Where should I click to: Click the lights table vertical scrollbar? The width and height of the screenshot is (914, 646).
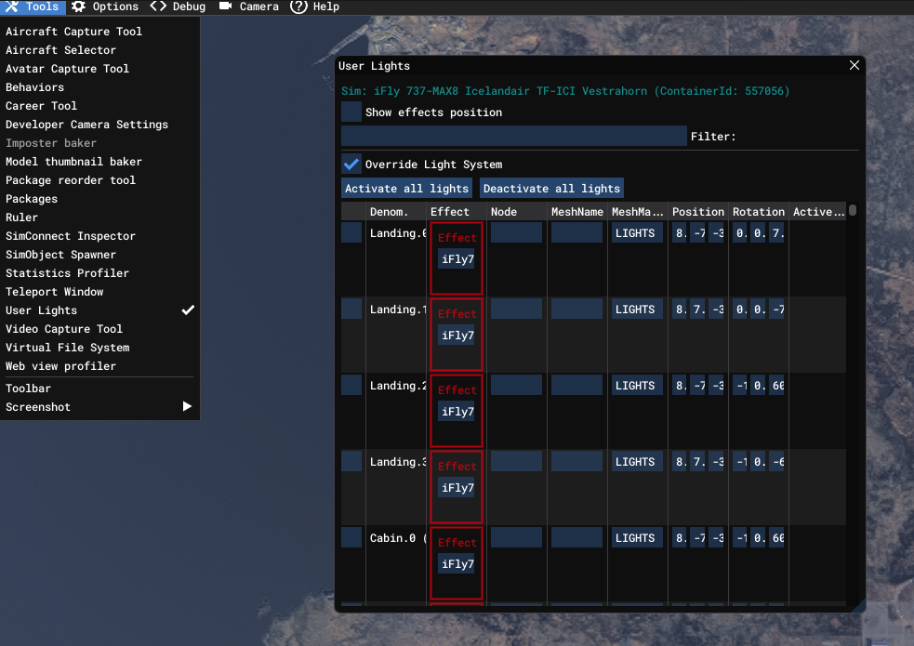[852, 211]
